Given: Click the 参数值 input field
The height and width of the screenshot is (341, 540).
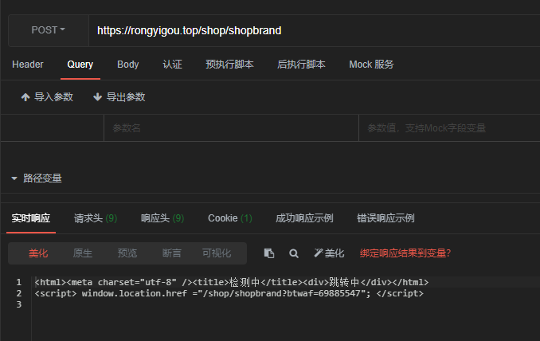Looking at the screenshot, I should [449, 128].
